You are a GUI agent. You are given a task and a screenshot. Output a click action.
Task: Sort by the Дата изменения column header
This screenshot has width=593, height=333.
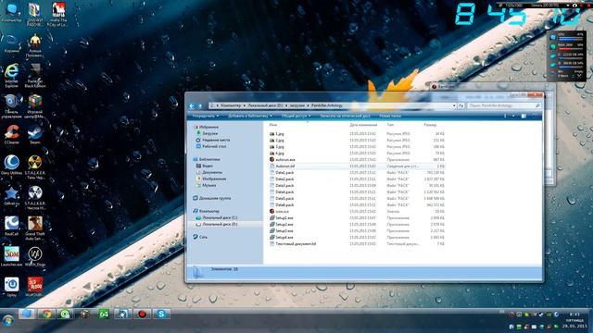(x=363, y=125)
